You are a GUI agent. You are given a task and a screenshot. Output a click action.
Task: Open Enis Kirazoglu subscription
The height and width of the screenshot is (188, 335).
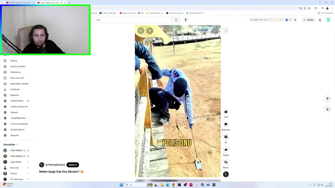[x=17, y=179]
